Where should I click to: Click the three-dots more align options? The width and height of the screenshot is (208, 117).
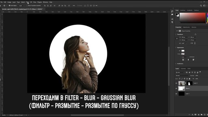[74, 6]
